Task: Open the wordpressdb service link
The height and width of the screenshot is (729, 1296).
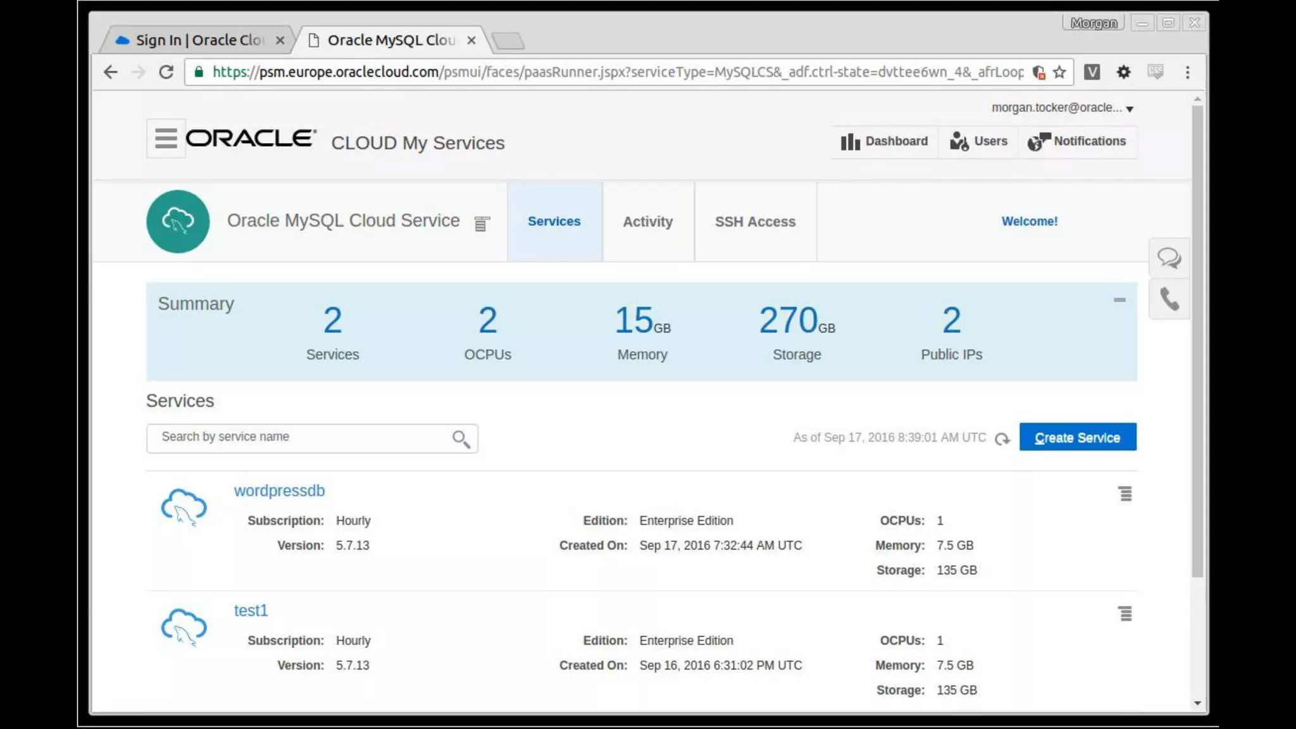Action: [x=279, y=490]
